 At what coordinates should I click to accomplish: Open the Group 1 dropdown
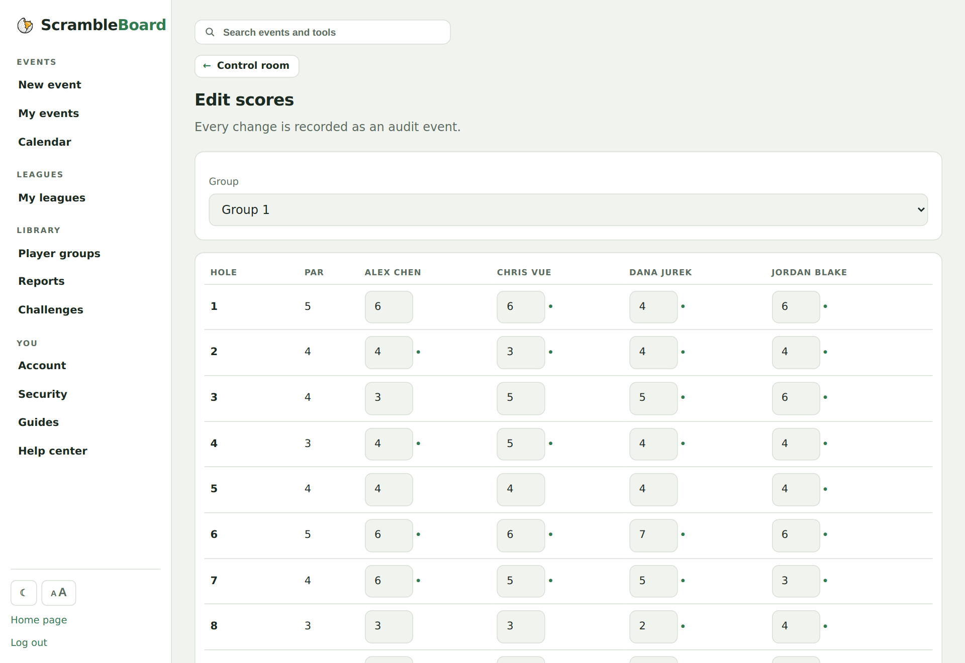(568, 210)
